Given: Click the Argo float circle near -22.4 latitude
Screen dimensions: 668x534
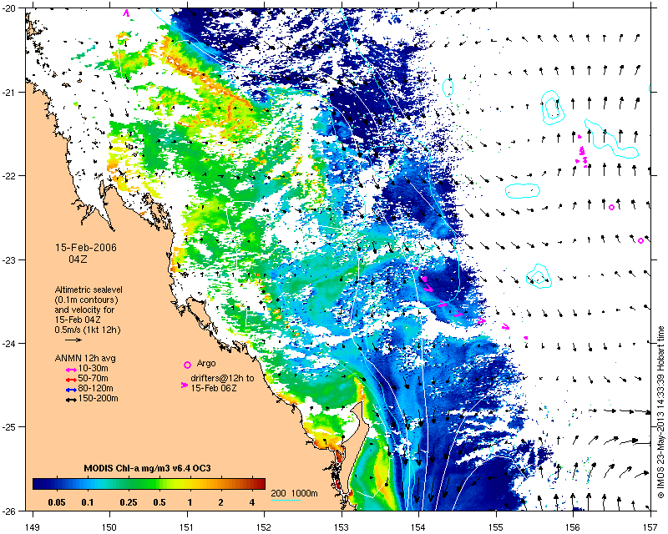Looking at the screenshot, I should click(612, 208).
